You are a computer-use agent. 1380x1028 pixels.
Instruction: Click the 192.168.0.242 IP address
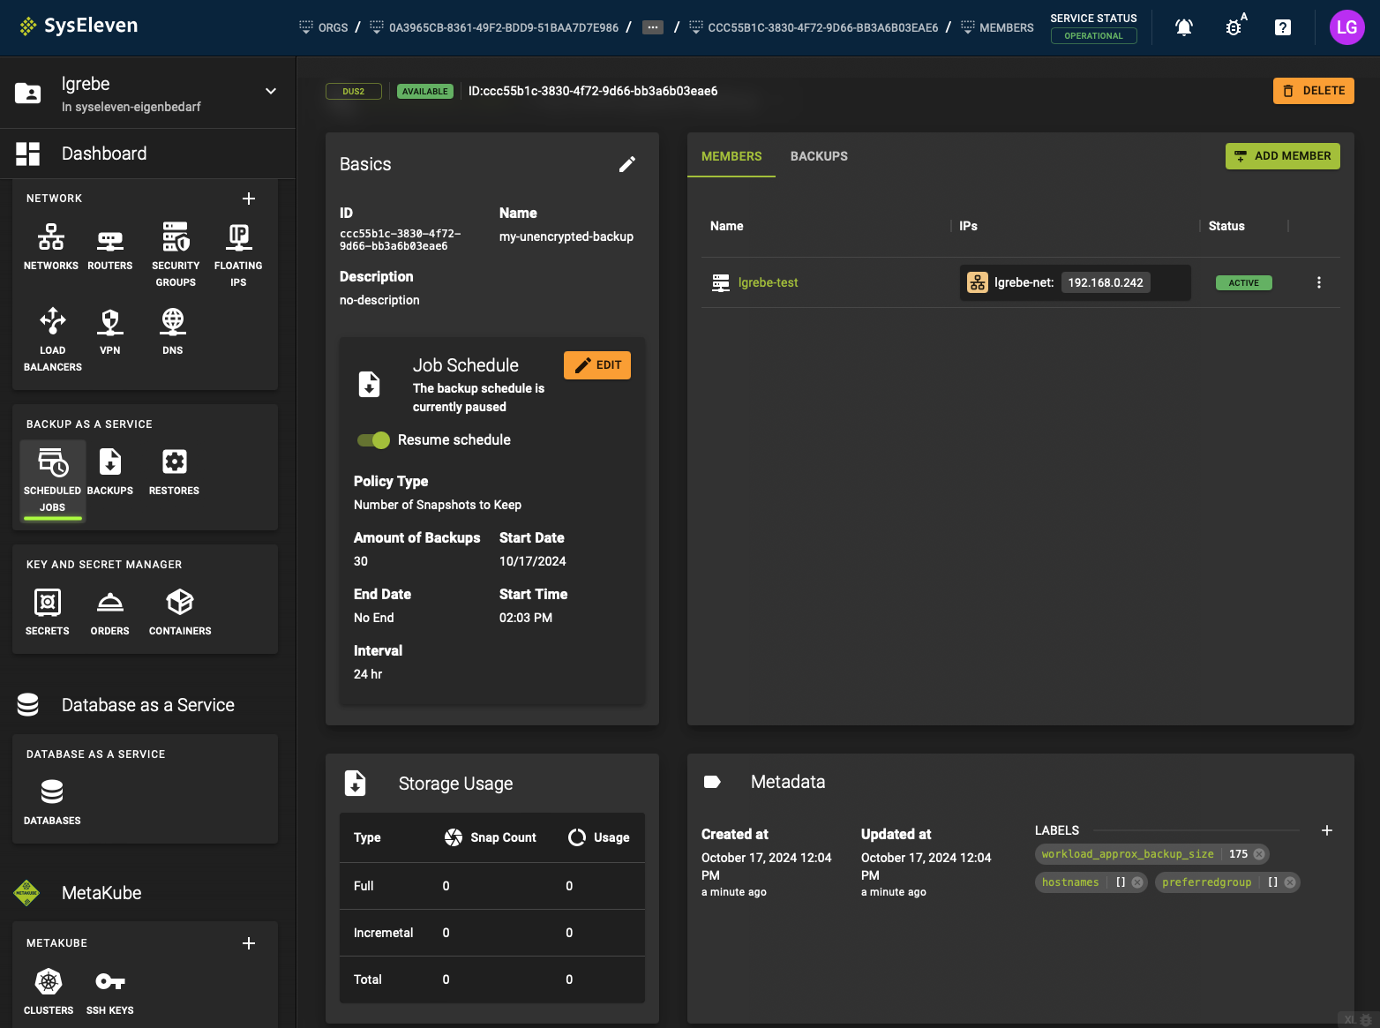tap(1106, 282)
